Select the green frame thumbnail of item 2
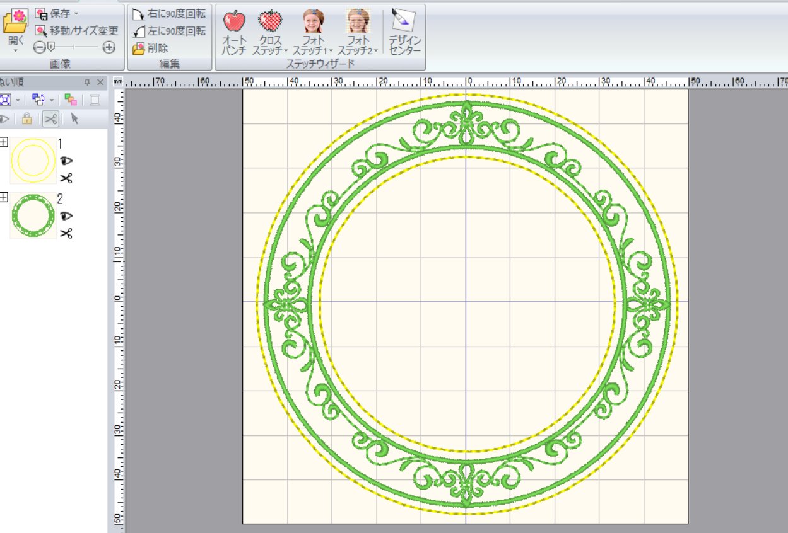The width and height of the screenshot is (788, 533). click(33, 216)
